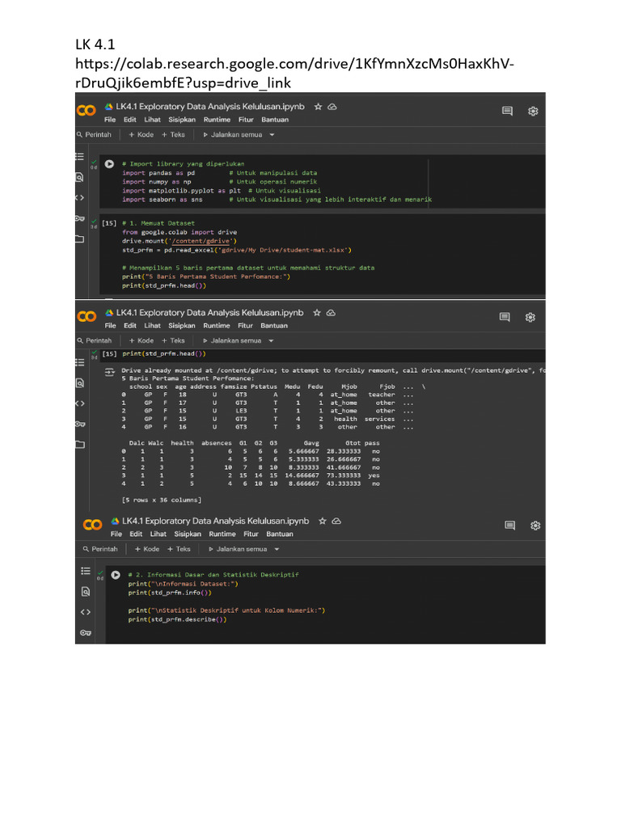Star the notebook in the screenshot with import code
This screenshot has width=621, height=828.
(x=318, y=107)
